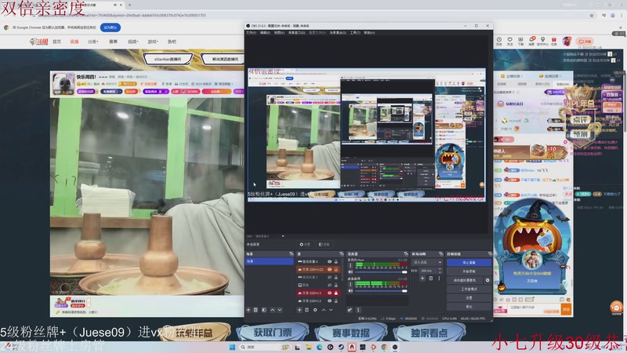The image size is (627, 353).
Task: Click the blue set-as-default Chrome button
Action: 111,27
